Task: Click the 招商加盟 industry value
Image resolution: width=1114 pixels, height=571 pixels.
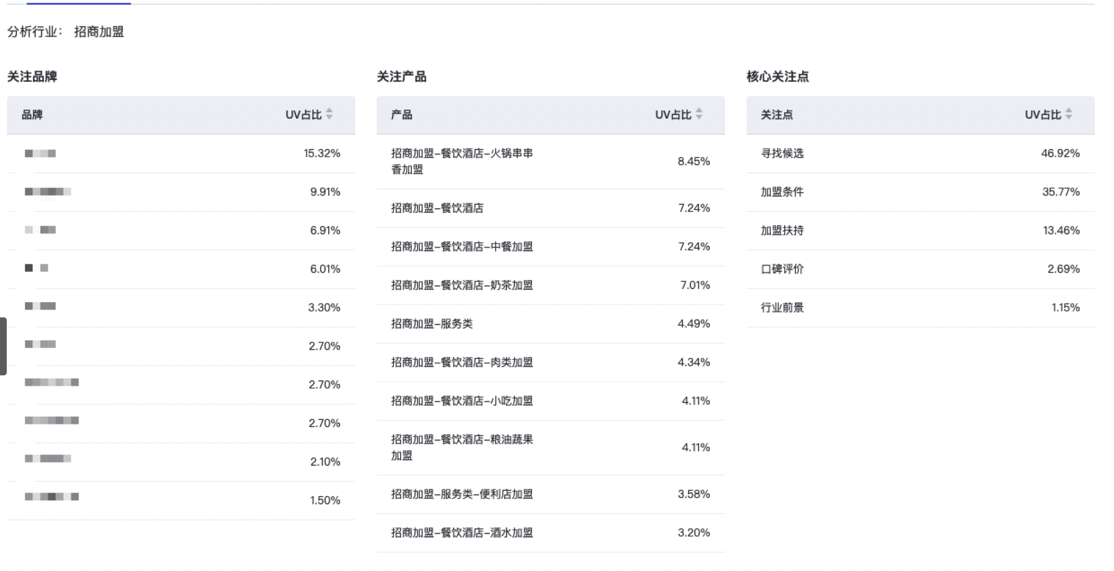Action: tap(99, 32)
